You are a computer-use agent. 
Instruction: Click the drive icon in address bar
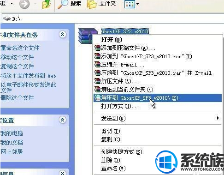[7, 18]
